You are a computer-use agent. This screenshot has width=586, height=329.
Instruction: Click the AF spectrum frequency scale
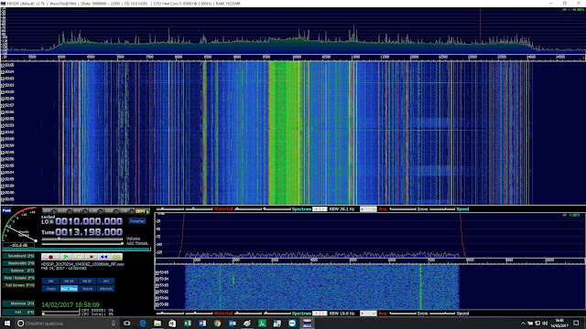[370, 260]
